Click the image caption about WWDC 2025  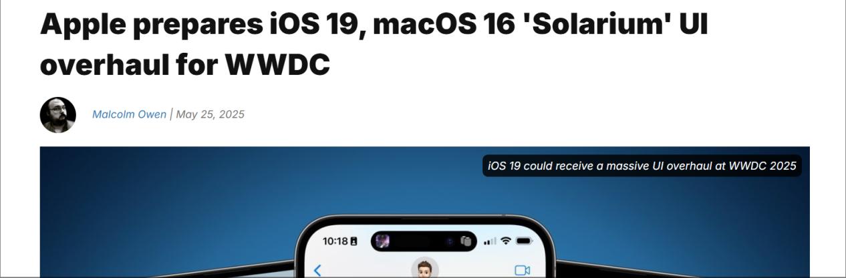pyautogui.click(x=642, y=166)
